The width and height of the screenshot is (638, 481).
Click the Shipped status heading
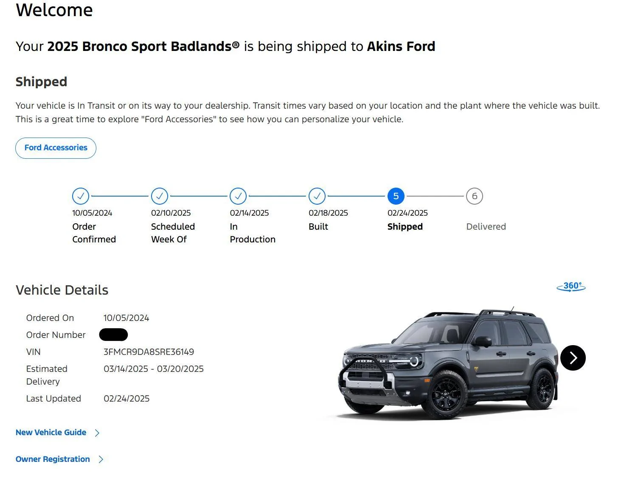[41, 82]
